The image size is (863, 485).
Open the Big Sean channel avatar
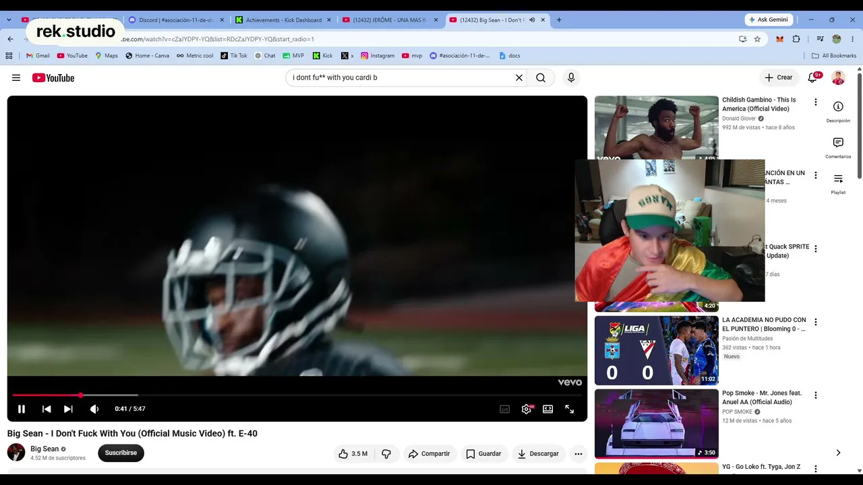16,453
